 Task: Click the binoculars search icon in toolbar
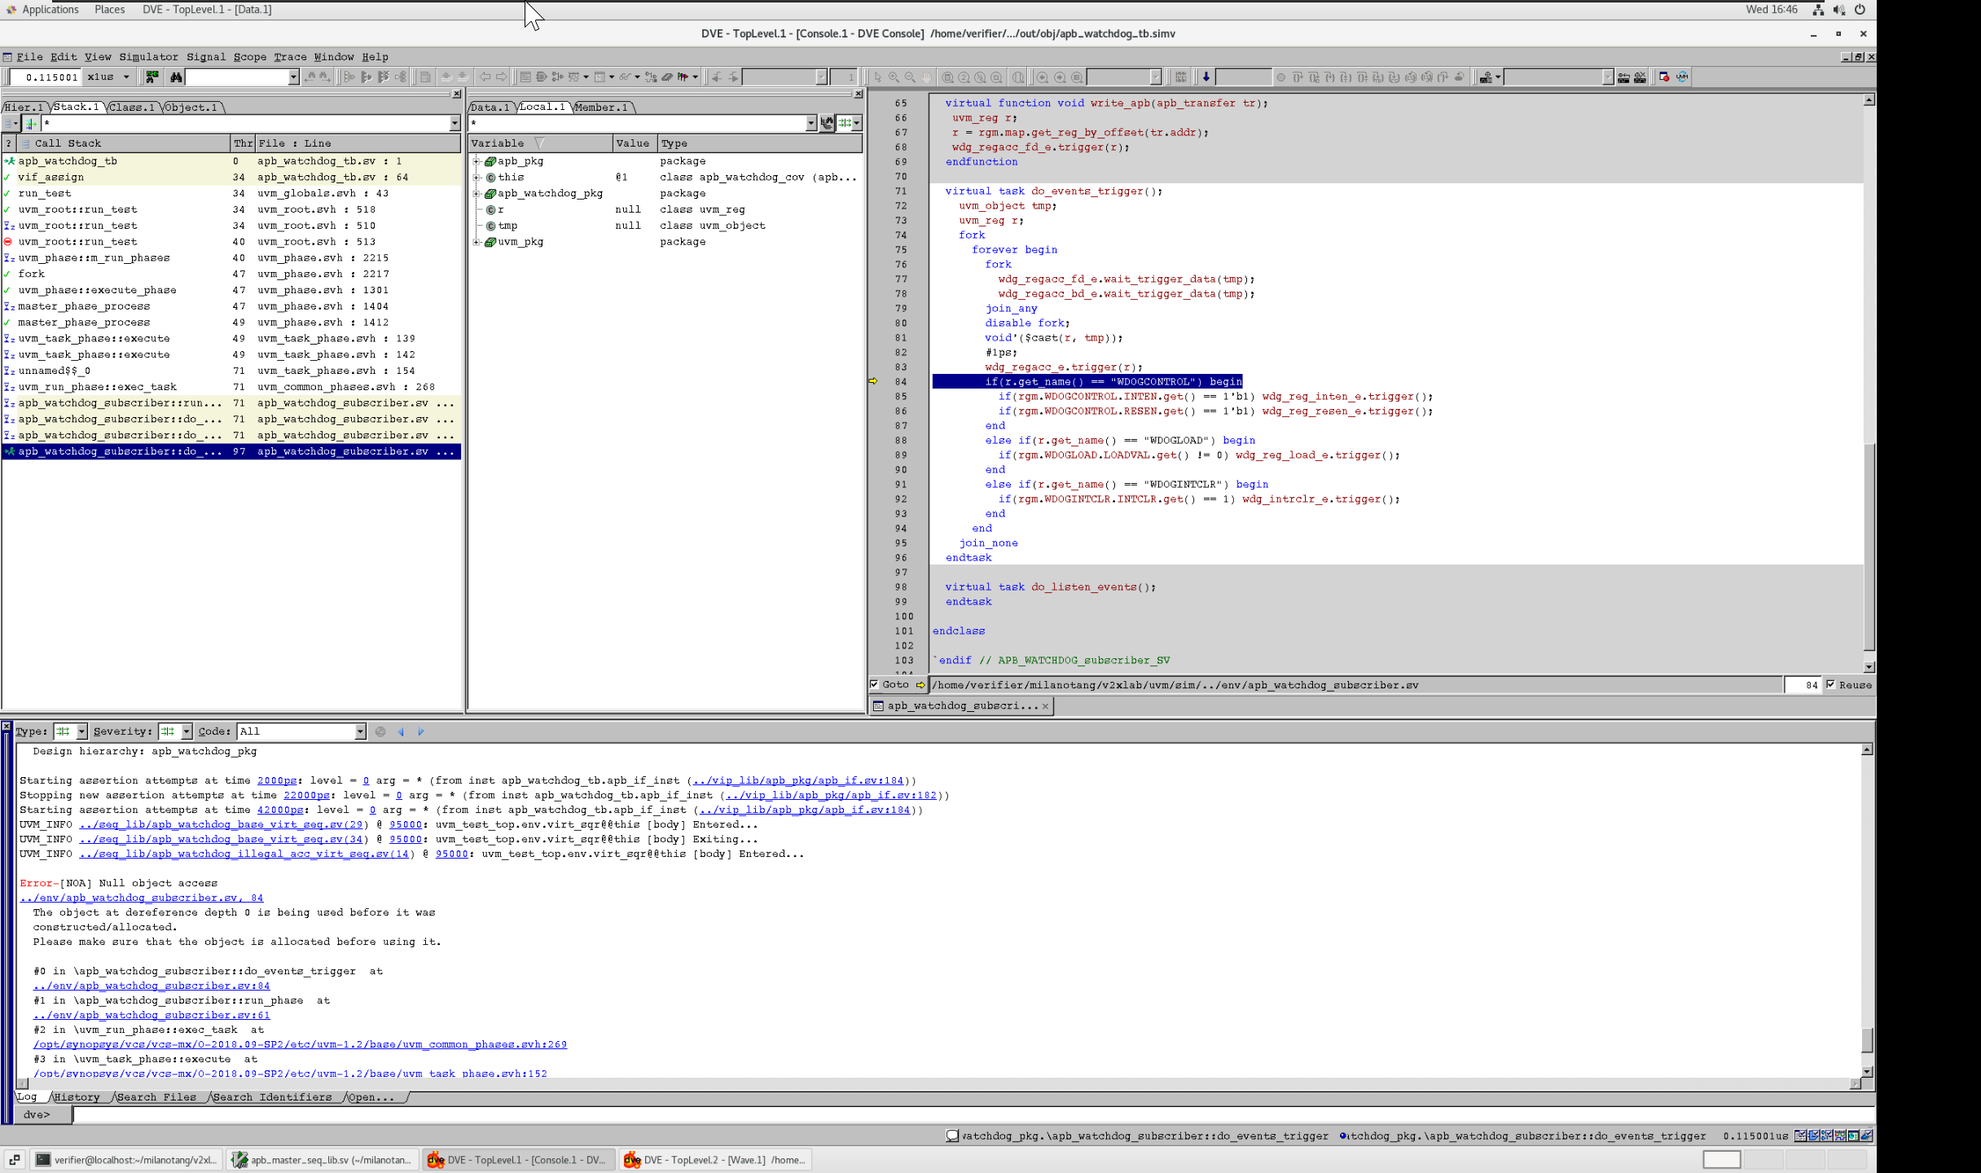(176, 77)
